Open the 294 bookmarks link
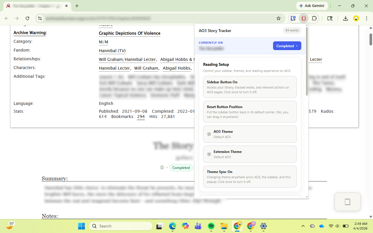This screenshot has height=233, width=373. [141, 116]
